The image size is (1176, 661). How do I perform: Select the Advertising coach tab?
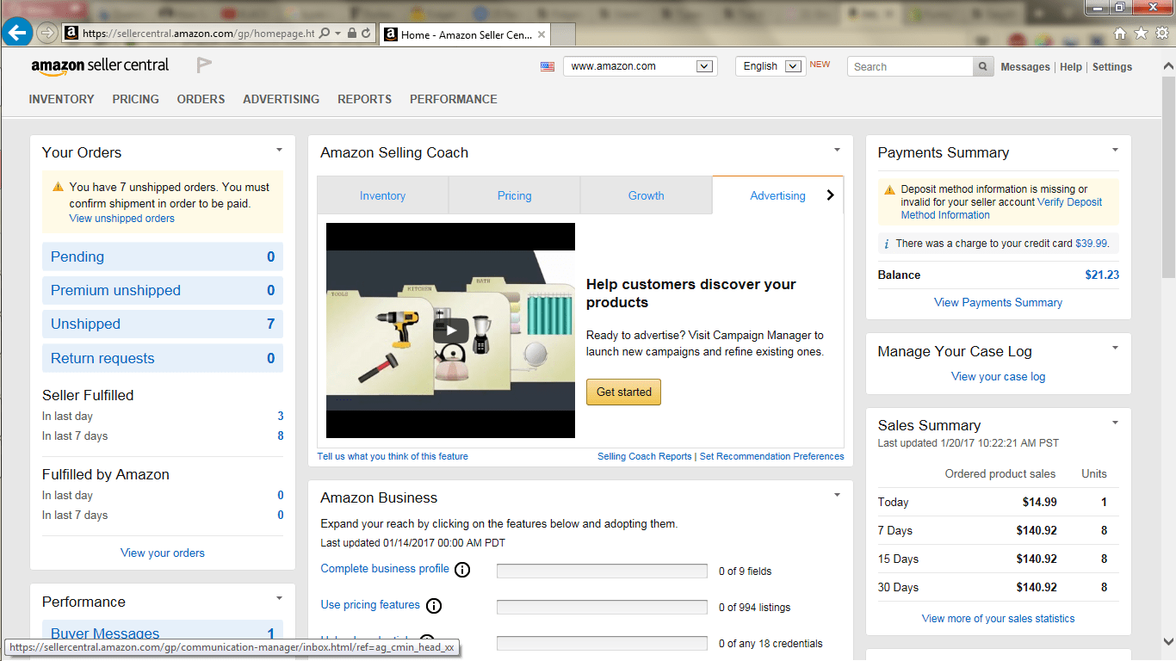point(778,195)
